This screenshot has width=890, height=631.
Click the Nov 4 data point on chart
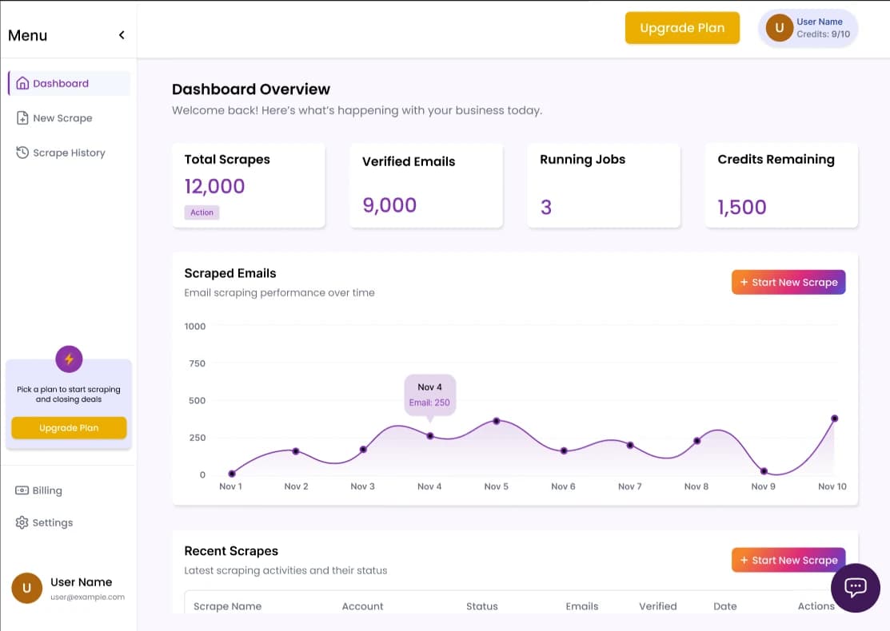(430, 436)
